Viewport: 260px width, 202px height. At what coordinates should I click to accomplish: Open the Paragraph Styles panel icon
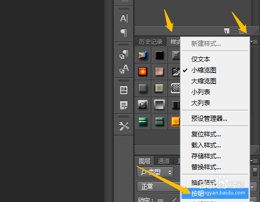coord(124,54)
